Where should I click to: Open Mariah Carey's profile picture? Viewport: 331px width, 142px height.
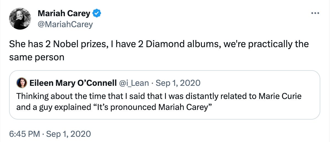click(20, 19)
